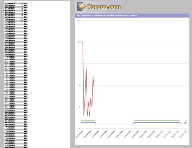The width and height of the screenshot is (192, 148).
Task: Select the date cell 20/10/2026
Action: click(10, 37)
